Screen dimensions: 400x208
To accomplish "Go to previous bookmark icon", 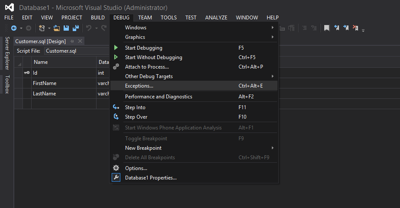I will pyautogui.click(x=336, y=28).
